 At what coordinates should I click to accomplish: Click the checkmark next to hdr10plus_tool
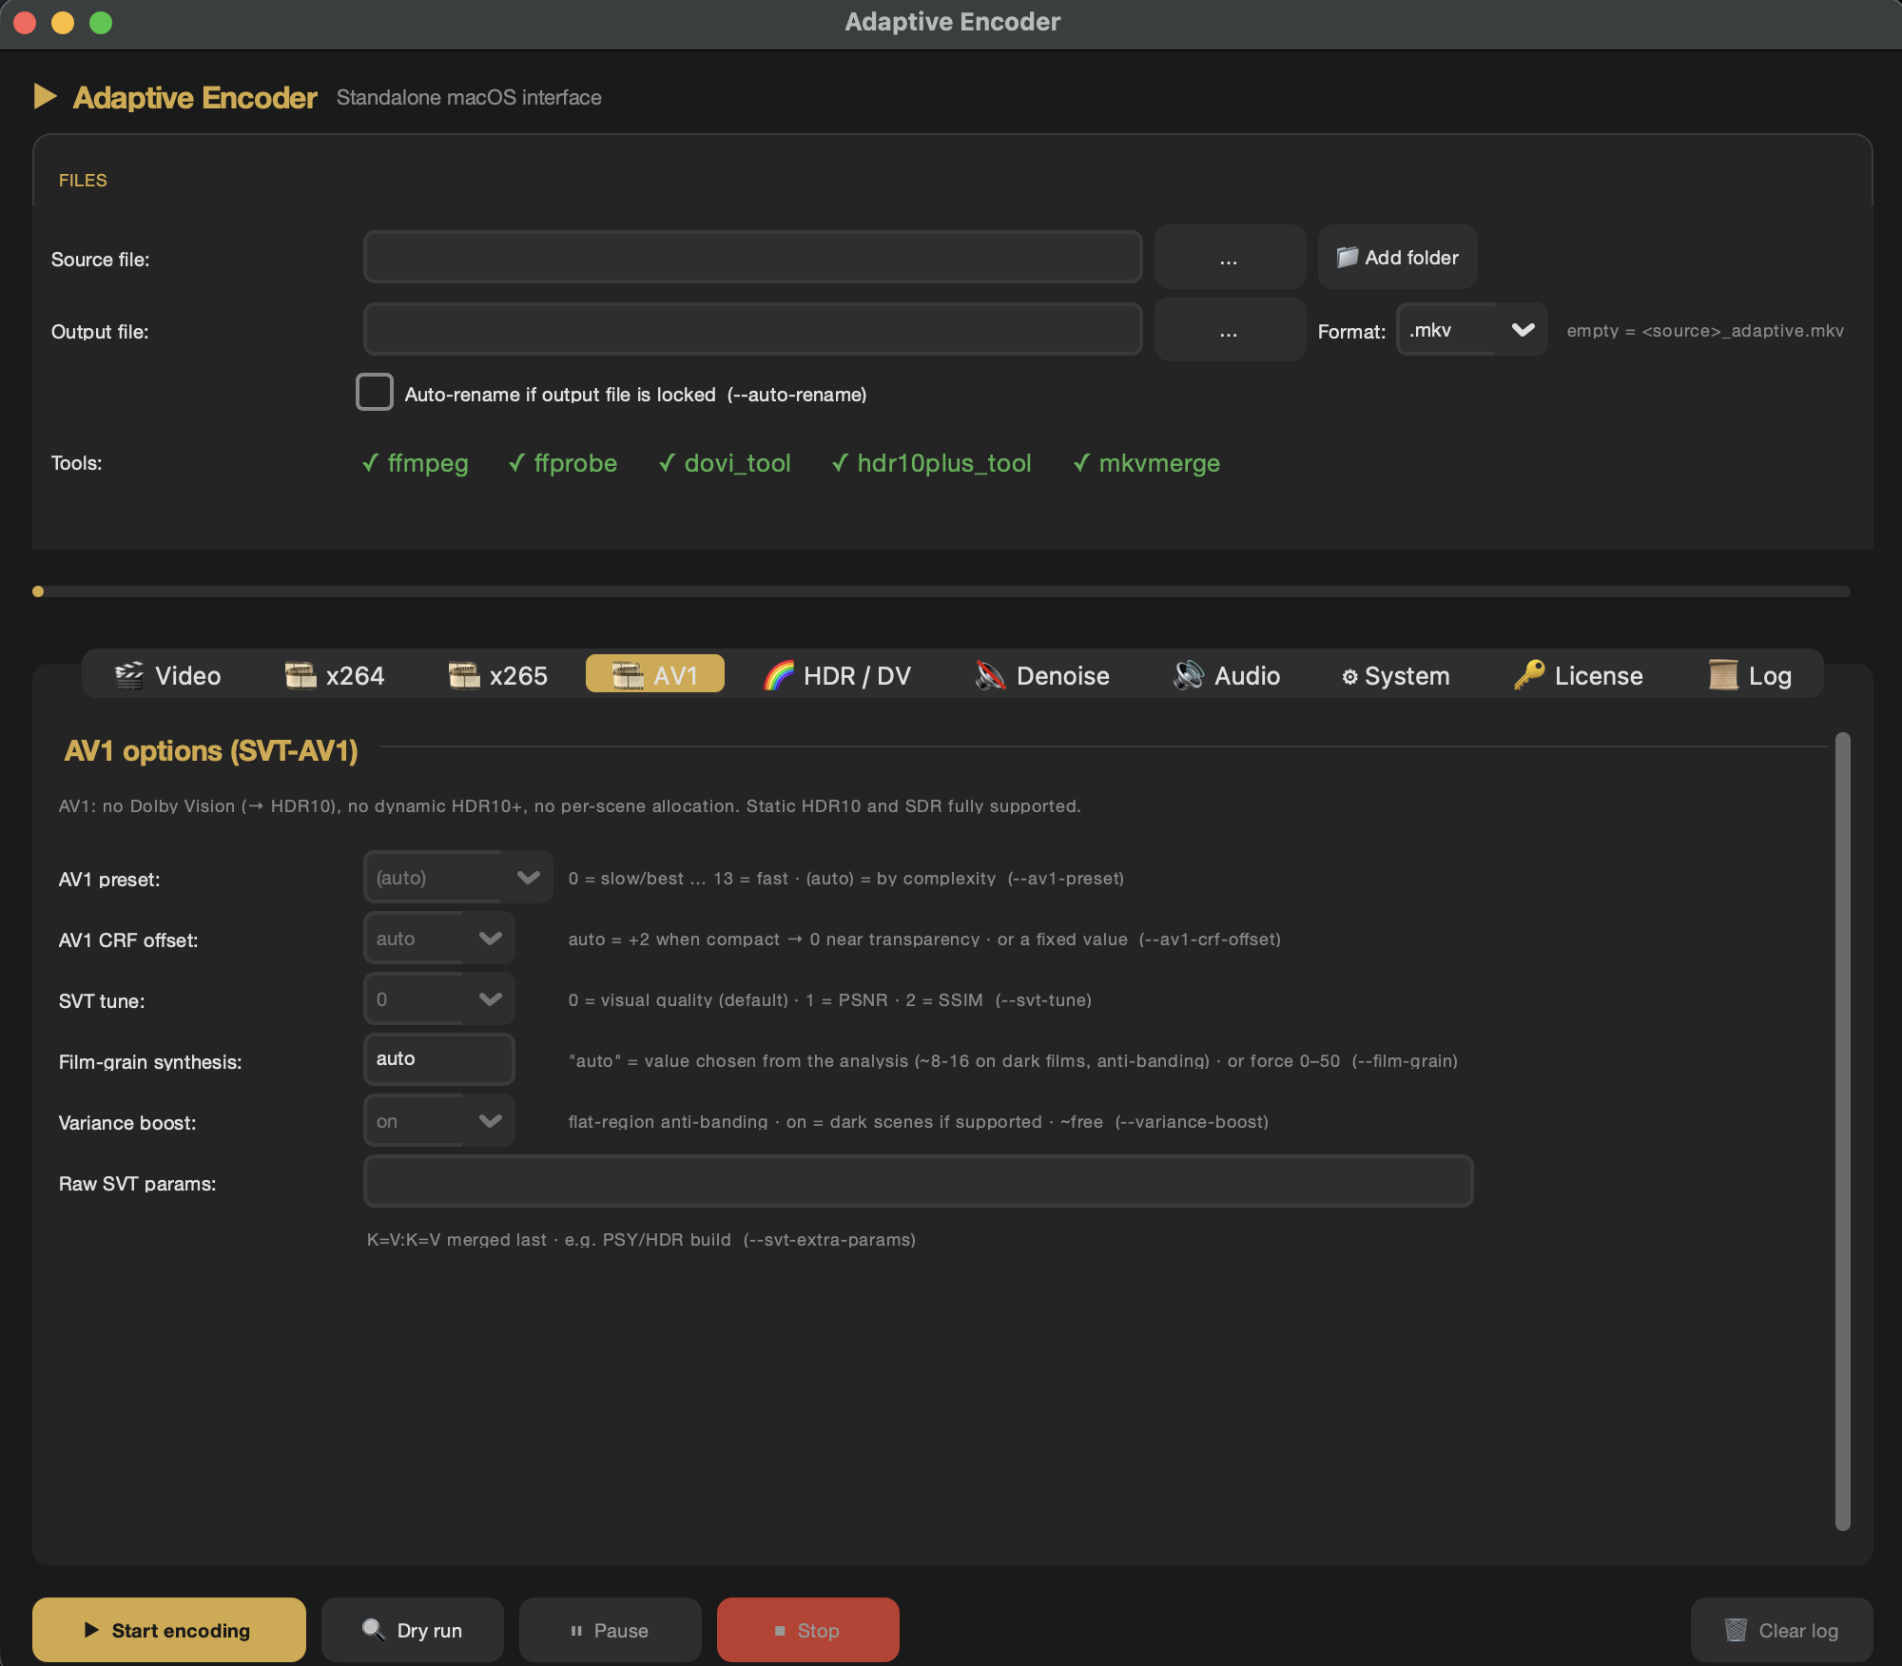tap(840, 463)
